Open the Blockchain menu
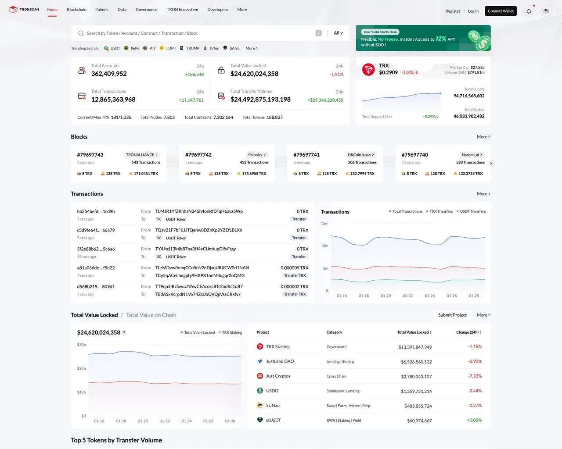562x449 pixels. pyautogui.click(x=76, y=10)
